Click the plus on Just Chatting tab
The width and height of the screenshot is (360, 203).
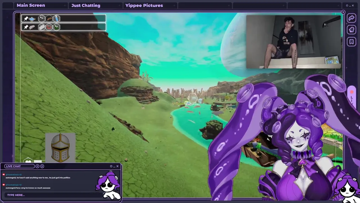point(120,5)
